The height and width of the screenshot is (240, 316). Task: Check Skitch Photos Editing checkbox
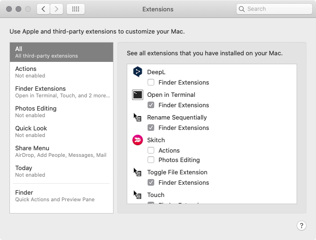coord(151,160)
